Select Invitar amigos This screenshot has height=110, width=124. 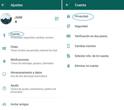pyautogui.click(x=31, y=104)
